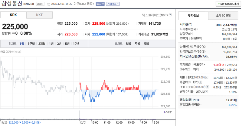Click the 상장주식수 value 169,976,544
Screen dimensions: 242x126
[x=229, y=34]
